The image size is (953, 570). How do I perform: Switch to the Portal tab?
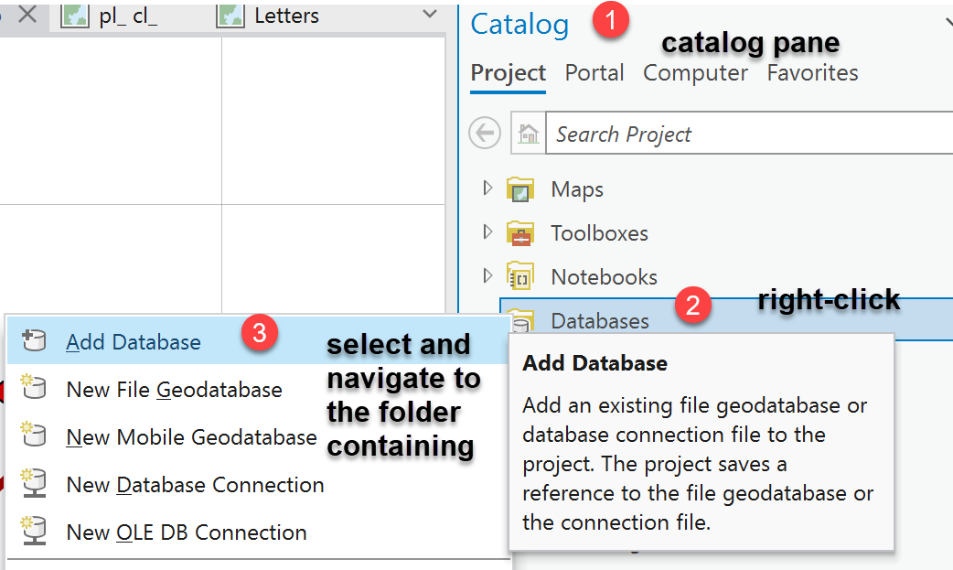pos(594,72)
